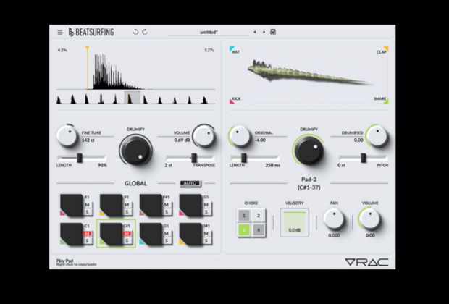Select choke group 4
The height and width of the screenshot is (304, 449).
[x=259, y=230]
